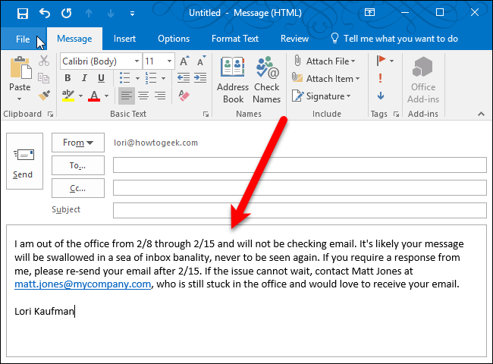Open the From account dropdown
Screen dimensions: 493x364
[78, 143]
